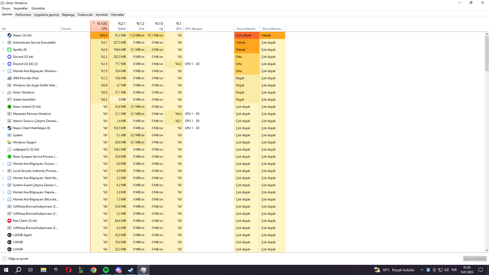Sort processes by Bellek column header
Screen dimensions: 489x275
pos(119,26)
